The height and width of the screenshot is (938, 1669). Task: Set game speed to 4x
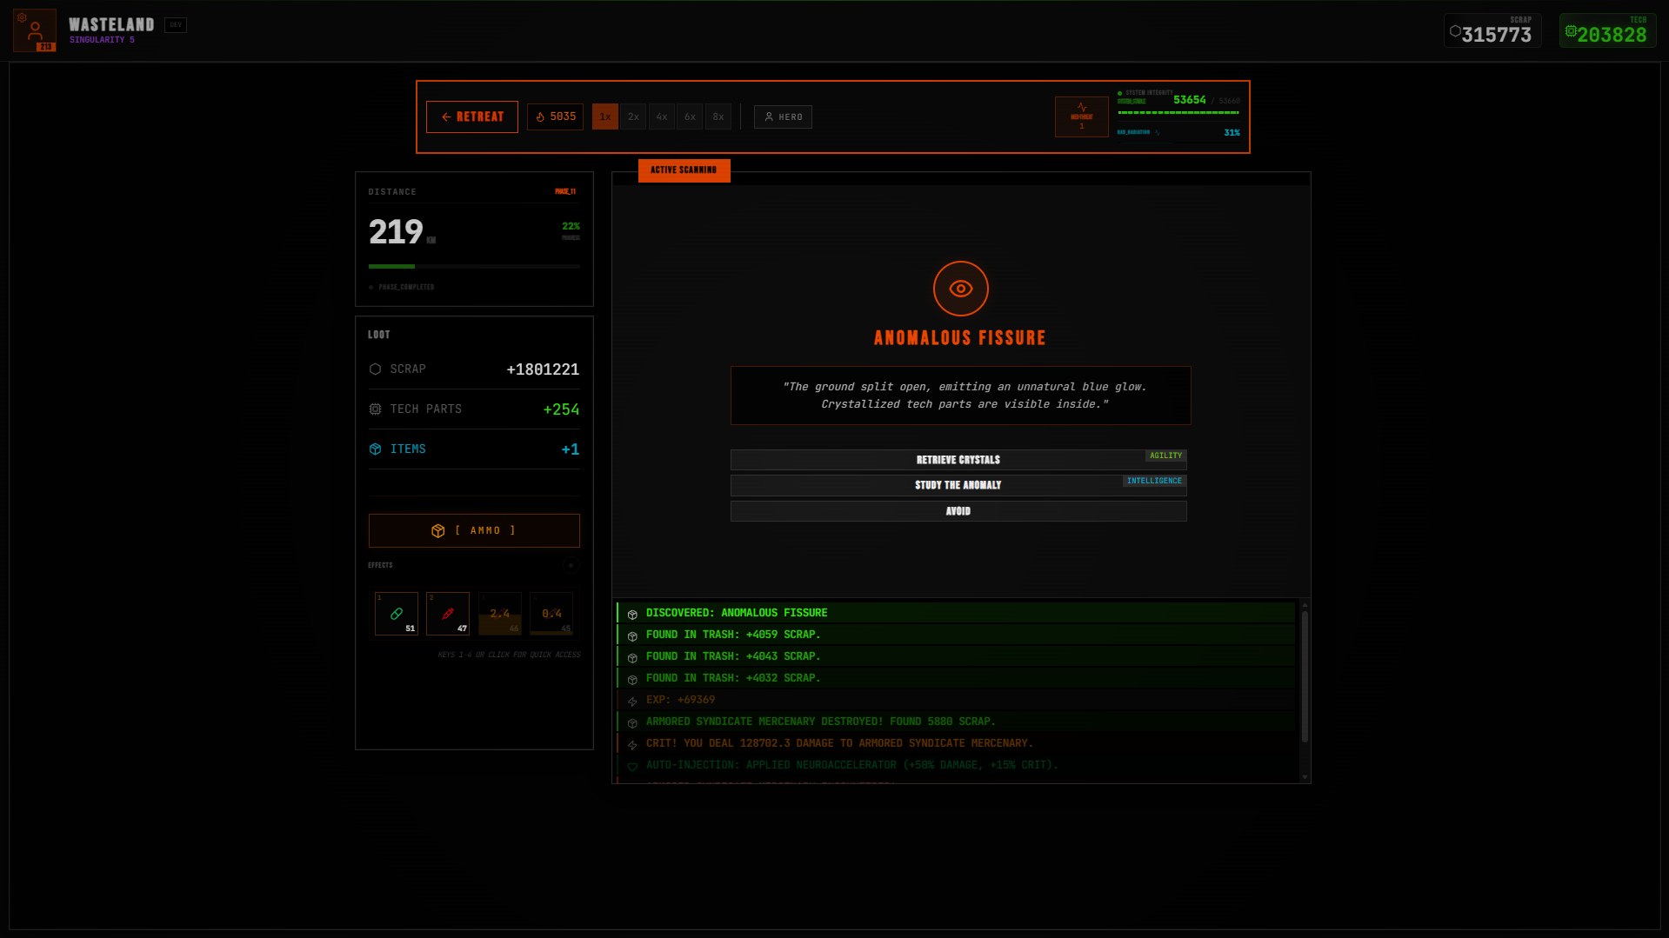point(662,116)
